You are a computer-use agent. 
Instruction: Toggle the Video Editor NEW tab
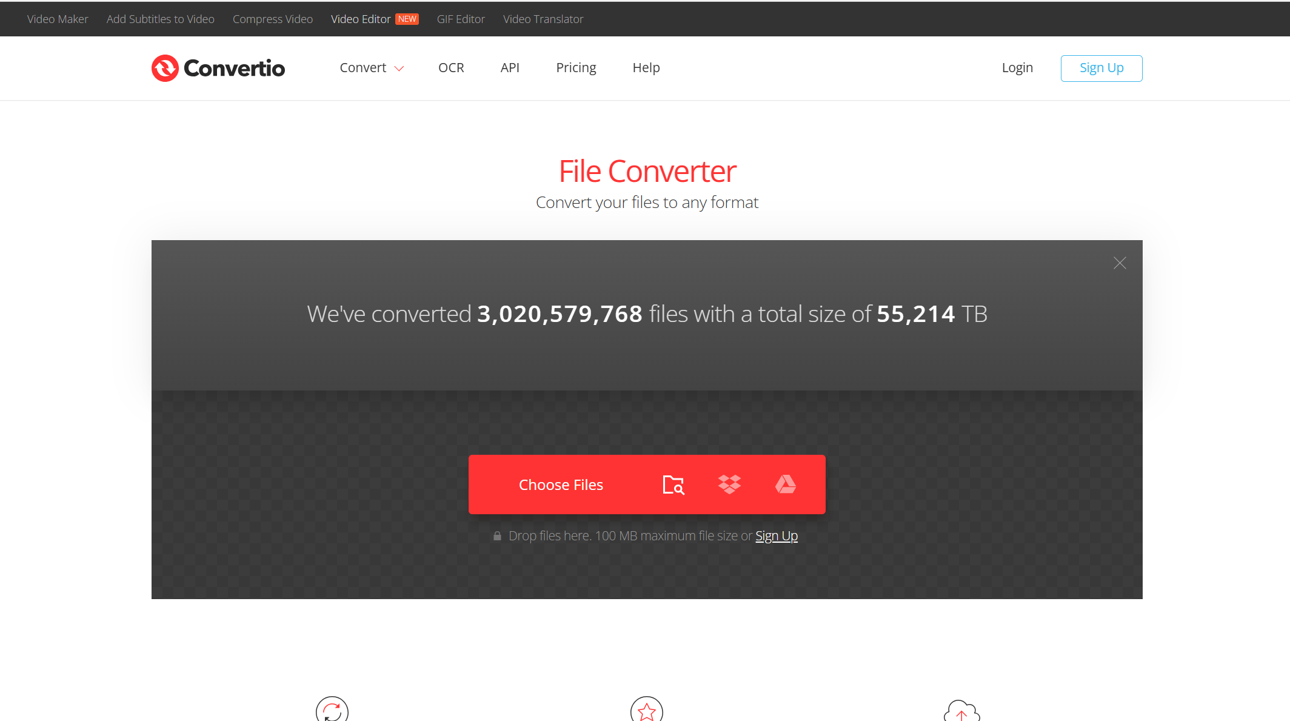pyautogui.click(x=361, y=19)
